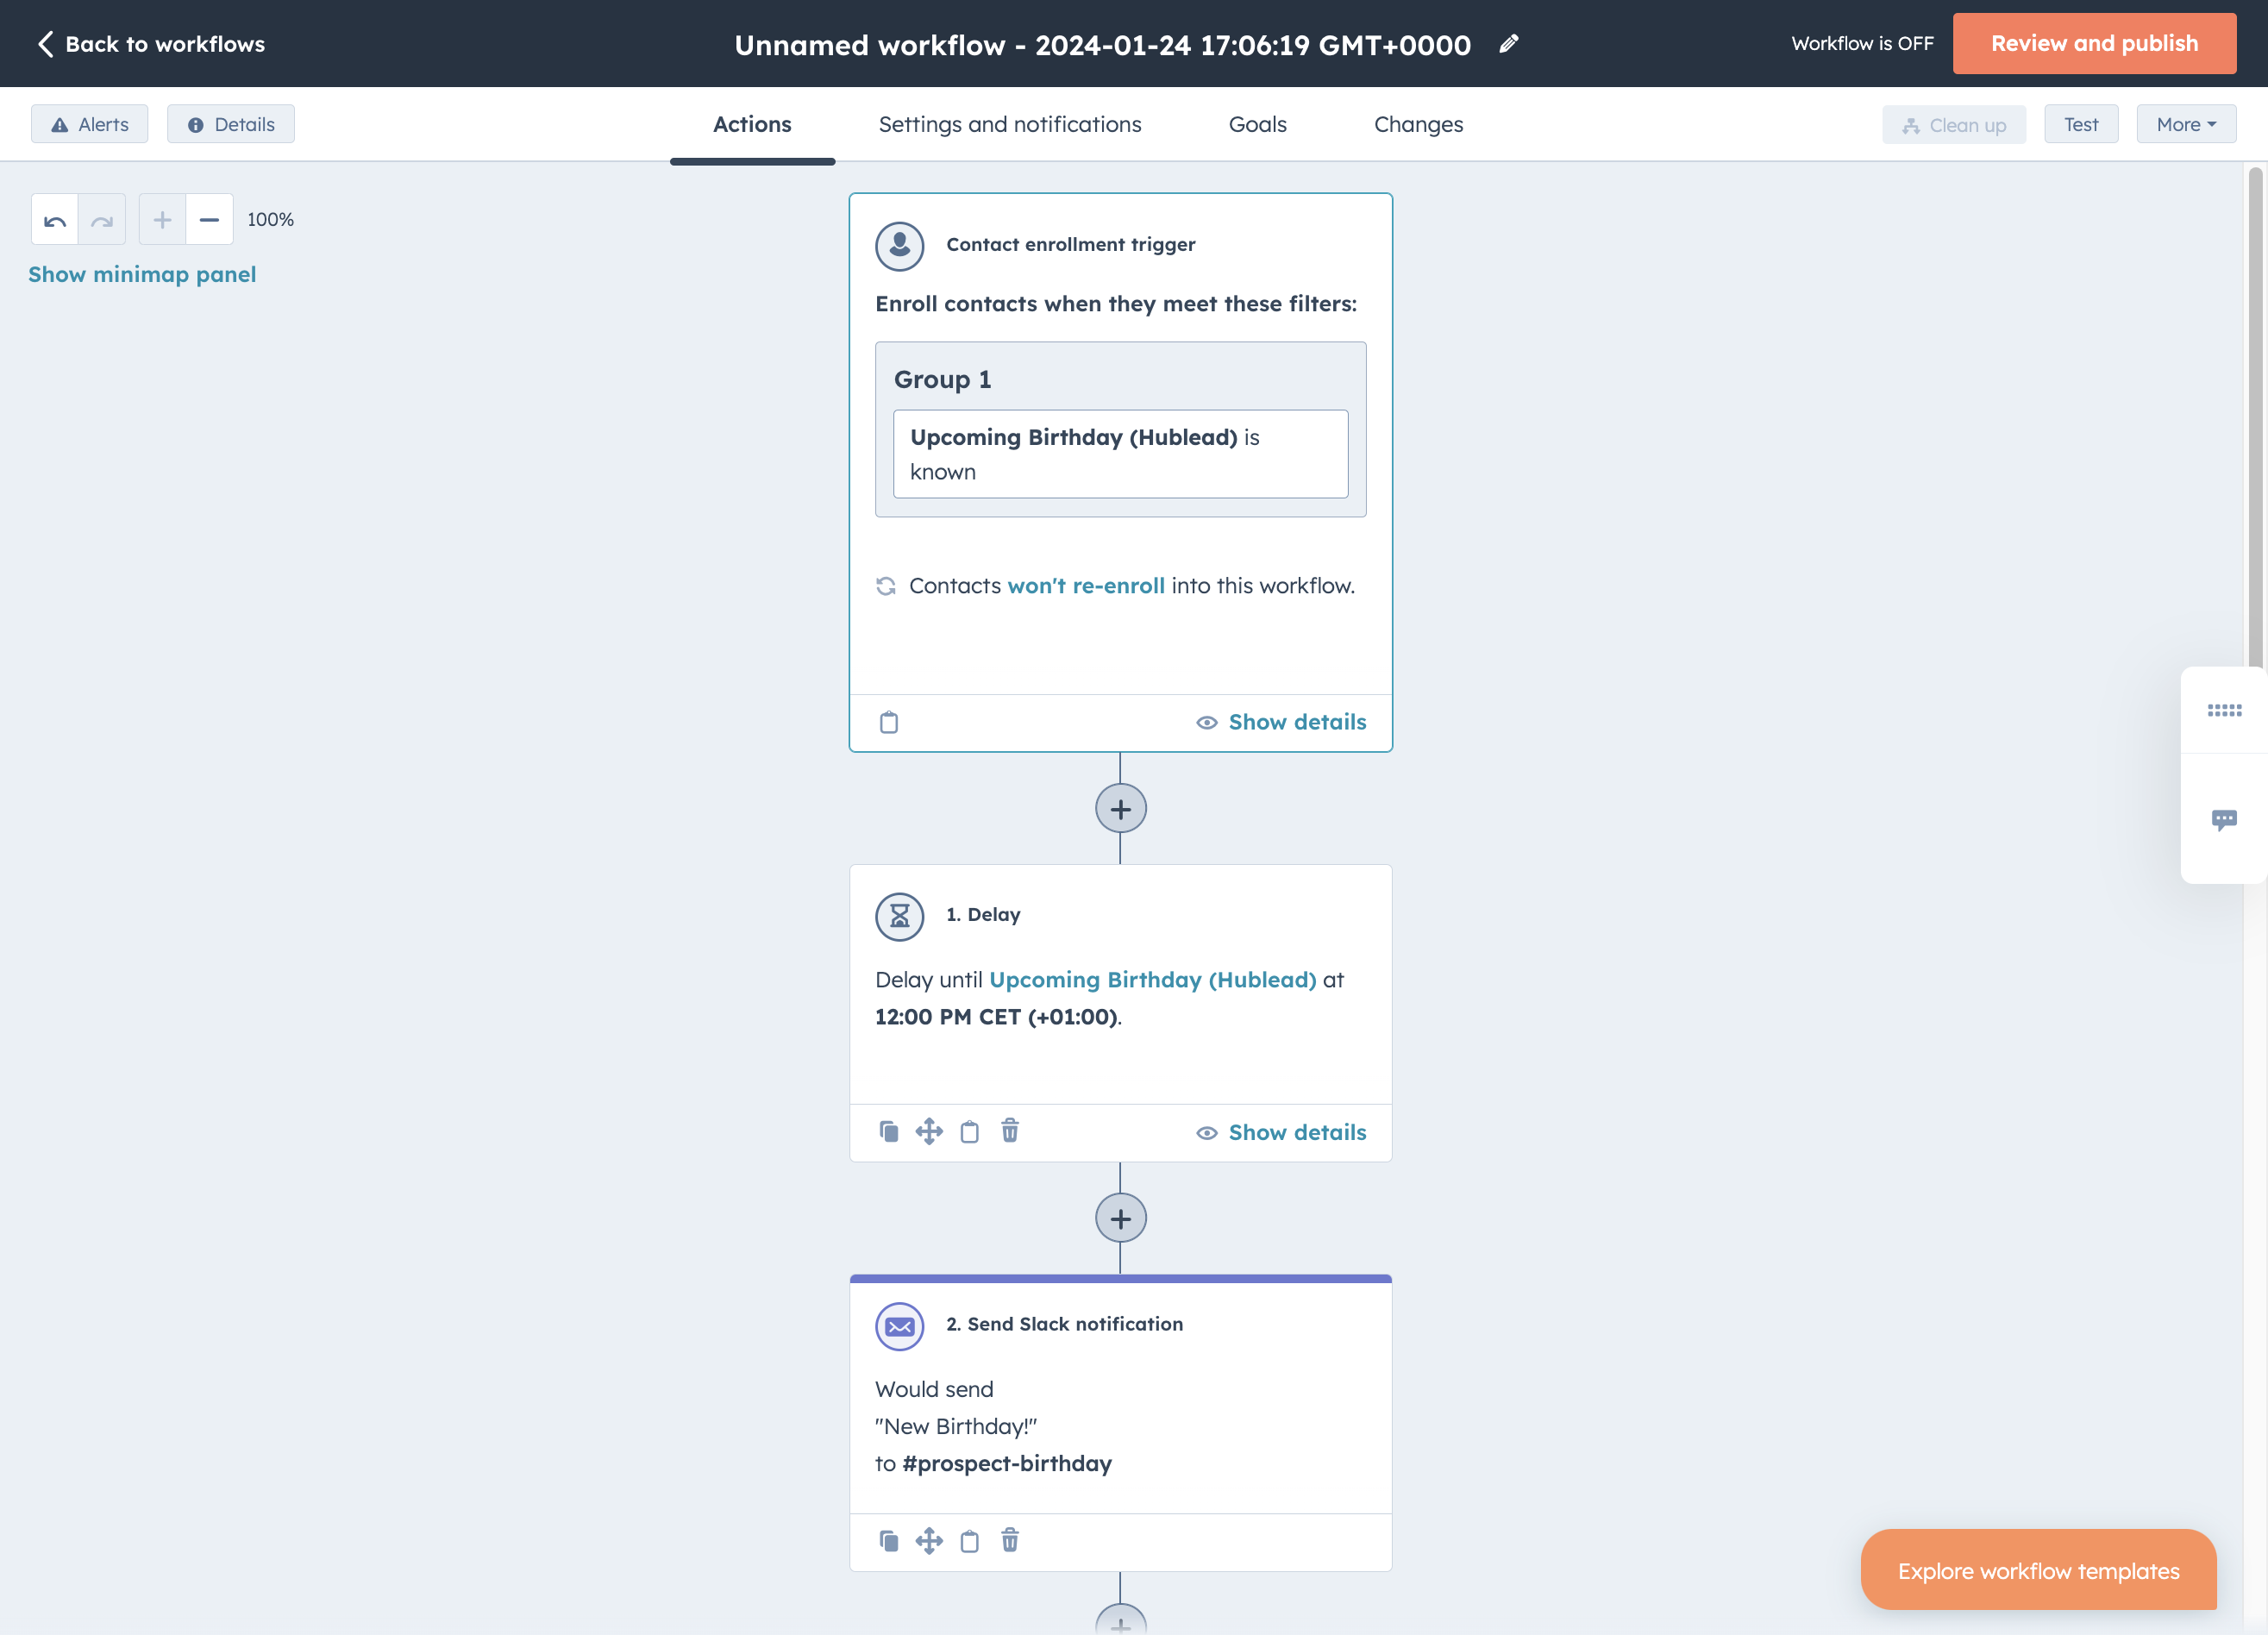Click the redo arrow icon
Screen dimensions: 2268x1635
tap(102, 219)
